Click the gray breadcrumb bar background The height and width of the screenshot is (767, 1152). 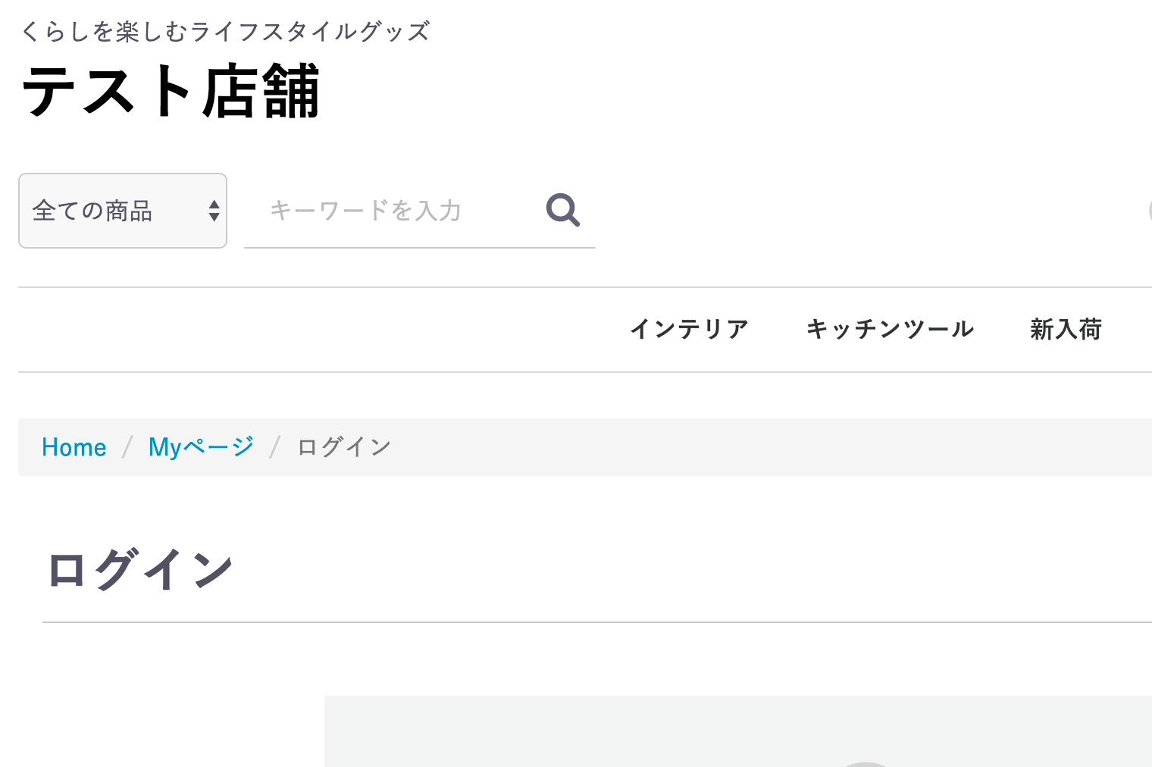click(758, 447)
